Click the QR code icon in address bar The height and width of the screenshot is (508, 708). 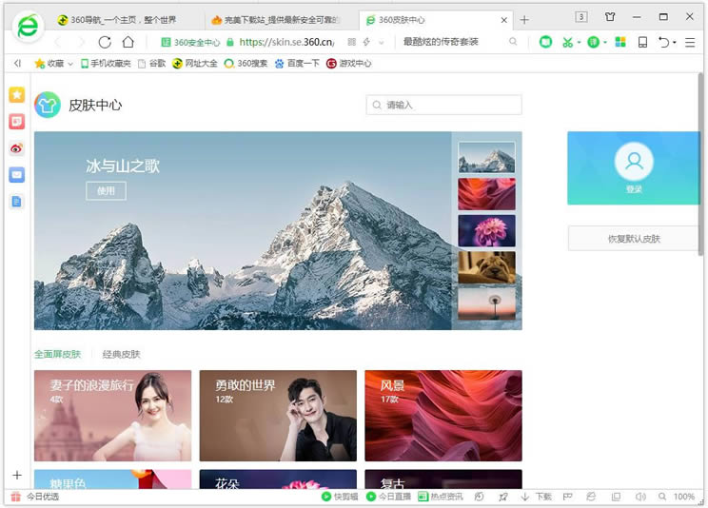tap(352, 42)
